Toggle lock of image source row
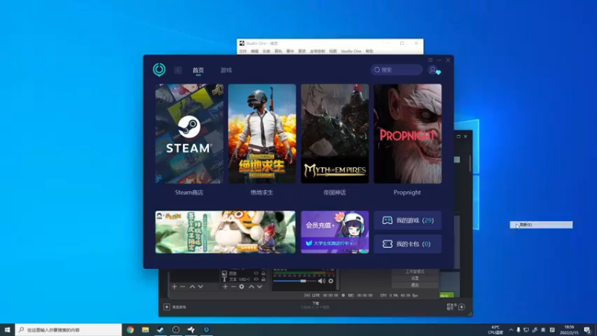The width and height of the screenshot is (597, 336). click(x=263, y=273)
